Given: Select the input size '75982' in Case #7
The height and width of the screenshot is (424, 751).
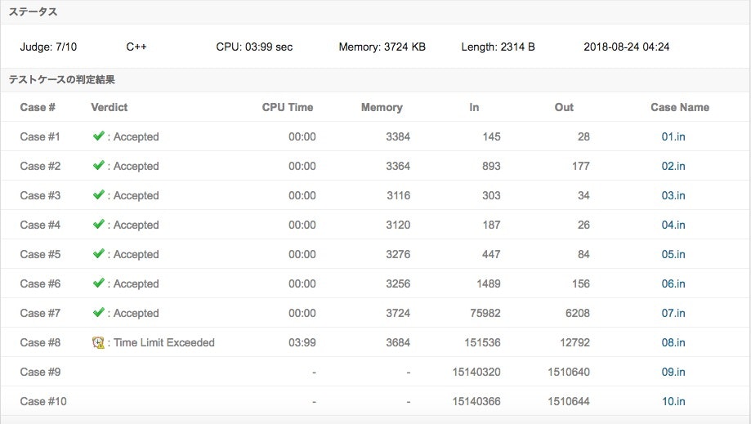Looking at the screenshot, I should point(485,314).
